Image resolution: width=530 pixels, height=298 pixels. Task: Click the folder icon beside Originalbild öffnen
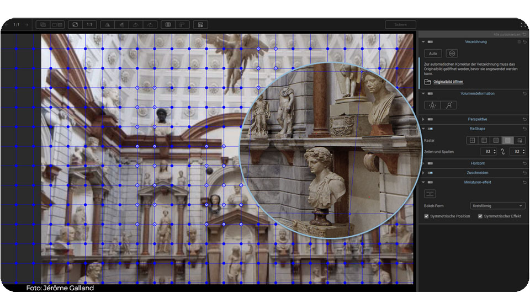tap(427, 82)
